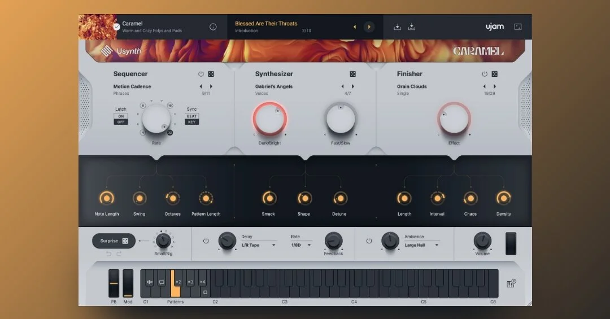Toggle the Finisher power button
Screen dimensions: 610x319
[485, 74]
